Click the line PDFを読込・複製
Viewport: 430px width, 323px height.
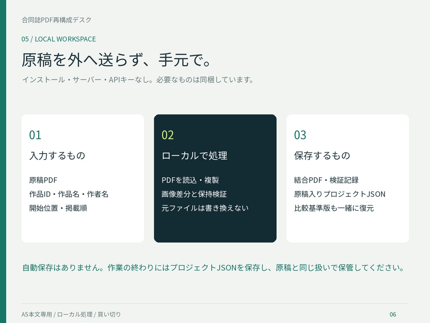(x=190, y=180)
